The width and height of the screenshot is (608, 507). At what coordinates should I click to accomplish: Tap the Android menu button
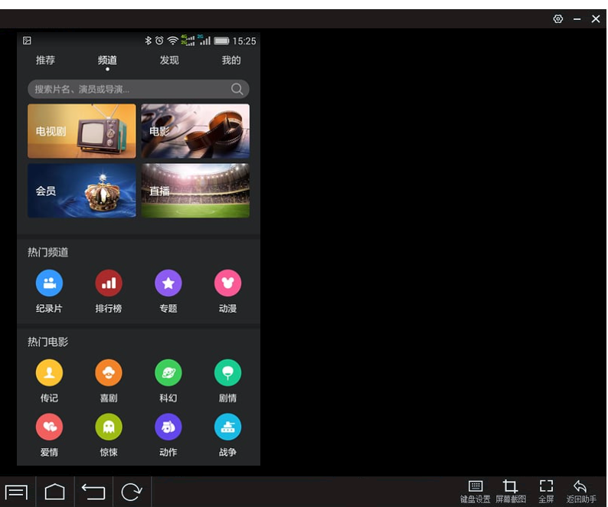[x=16, y=492]
